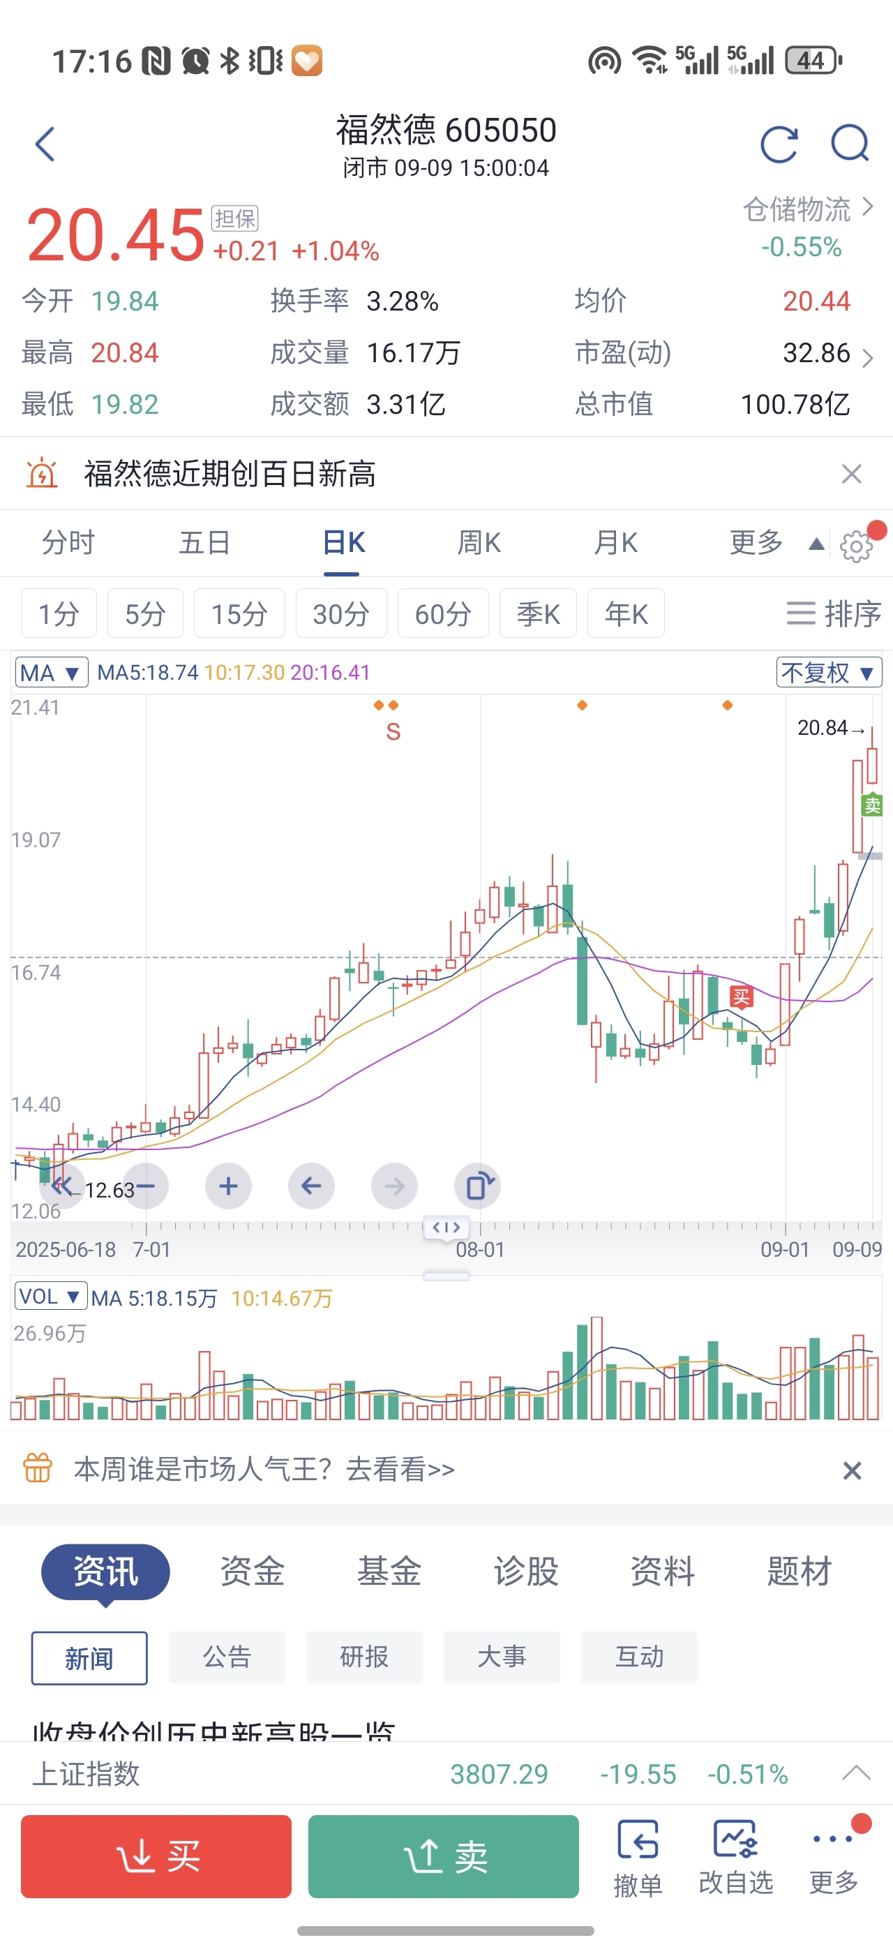The width and height of the screenshot is (893, 1954).
Task: Select 新闻 news filter
Action: (89, 1657)
